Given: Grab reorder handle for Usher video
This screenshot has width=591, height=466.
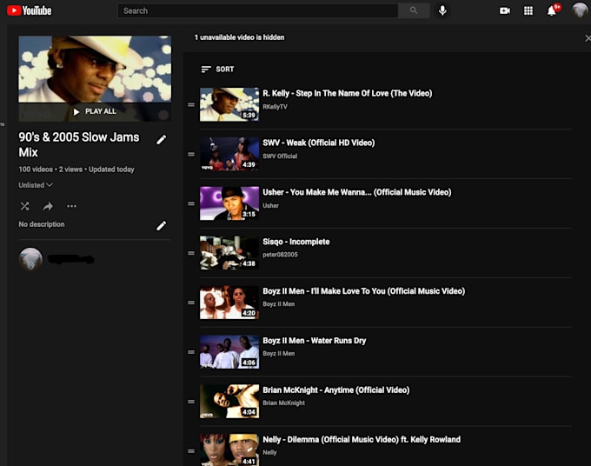Looking at the screenshot, I should pyautogui.click(x=191, y=204).
